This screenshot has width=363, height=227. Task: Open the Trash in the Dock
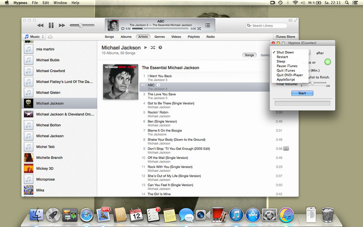pyautogui.click(x=328, y=215)
